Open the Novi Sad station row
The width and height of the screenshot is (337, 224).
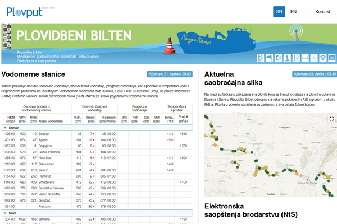click(x=46, y=158)
